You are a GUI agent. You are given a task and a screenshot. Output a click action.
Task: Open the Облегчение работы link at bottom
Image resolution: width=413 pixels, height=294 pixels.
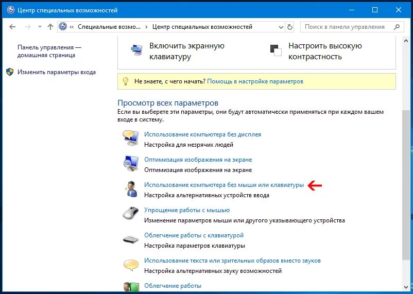(x=173, y=286)
